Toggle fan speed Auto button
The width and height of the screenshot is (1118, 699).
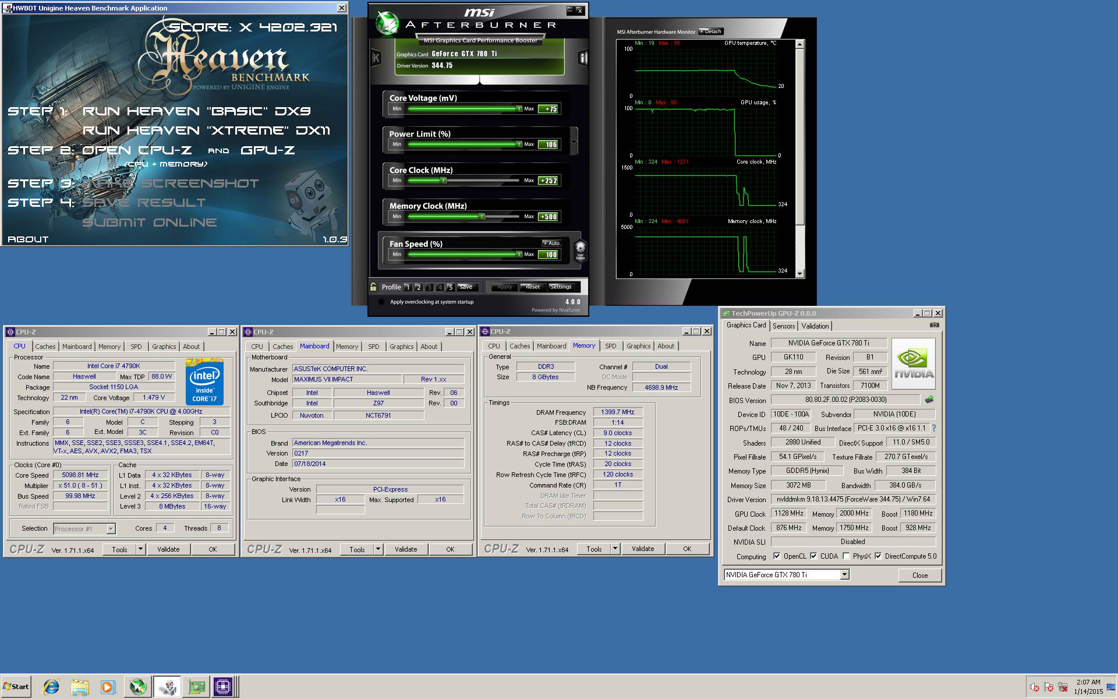[551, 243]
